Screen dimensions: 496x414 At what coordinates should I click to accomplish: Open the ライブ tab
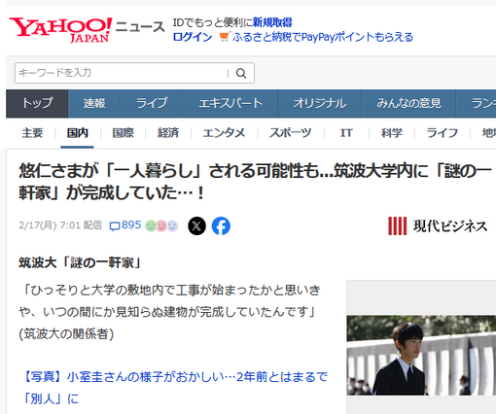click(x=152, y=103)
